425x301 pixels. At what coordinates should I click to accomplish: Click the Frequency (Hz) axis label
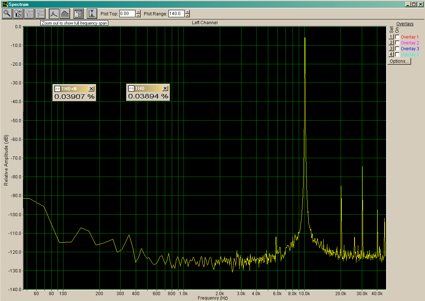pyautogui.click(x=212, y=298)
